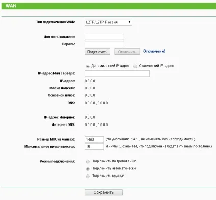Click the Имя пользователя label
The width and height of the screenshot is (216, 200).
[x=60, y=37]
